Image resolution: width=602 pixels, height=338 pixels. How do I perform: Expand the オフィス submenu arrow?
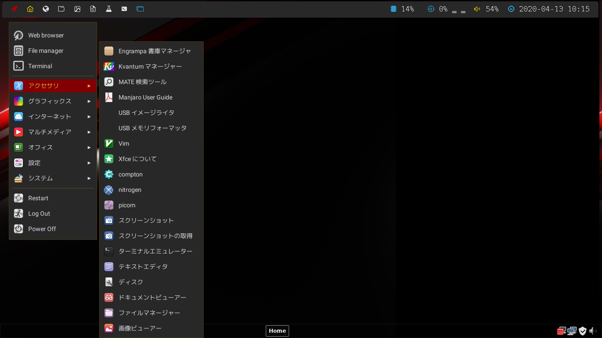[x=89, y=147]
